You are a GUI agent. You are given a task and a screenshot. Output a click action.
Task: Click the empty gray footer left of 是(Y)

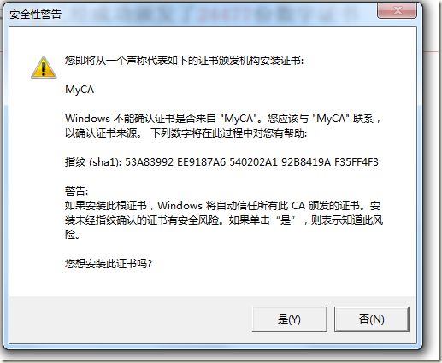click(x=131, y=319)
